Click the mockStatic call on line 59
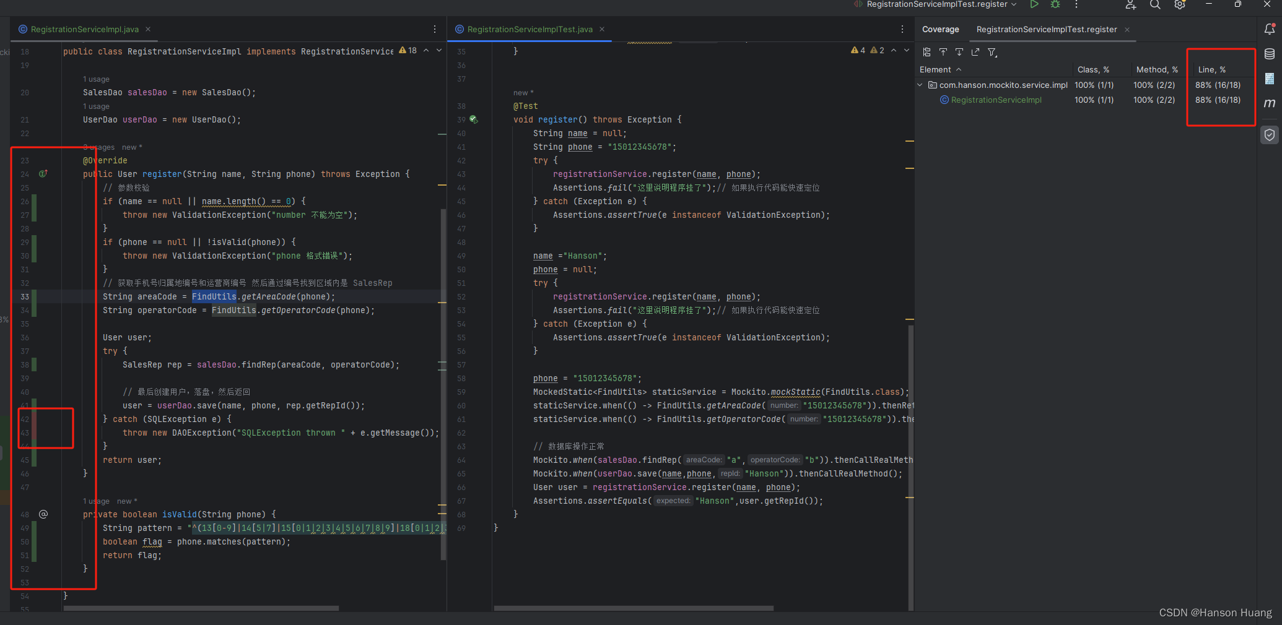Viewport: 1282px width, 625px height. point(795,392)
